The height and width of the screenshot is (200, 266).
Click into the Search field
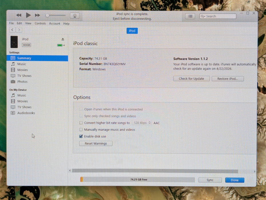(x=218, y=16)
